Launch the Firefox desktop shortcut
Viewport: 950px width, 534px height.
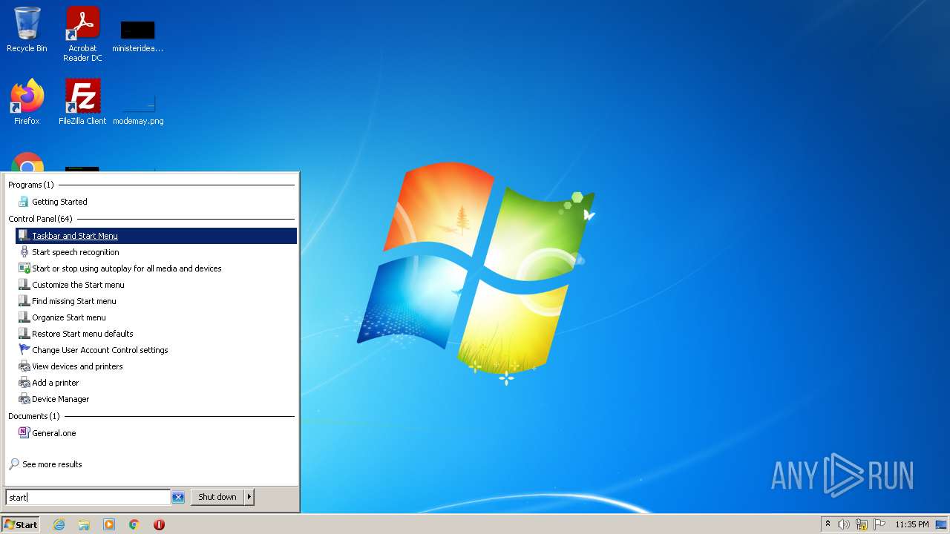tap(27, 102)
